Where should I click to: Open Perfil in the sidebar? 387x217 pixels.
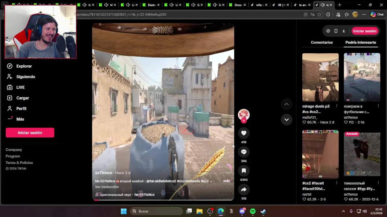click(x=17, y=108)
